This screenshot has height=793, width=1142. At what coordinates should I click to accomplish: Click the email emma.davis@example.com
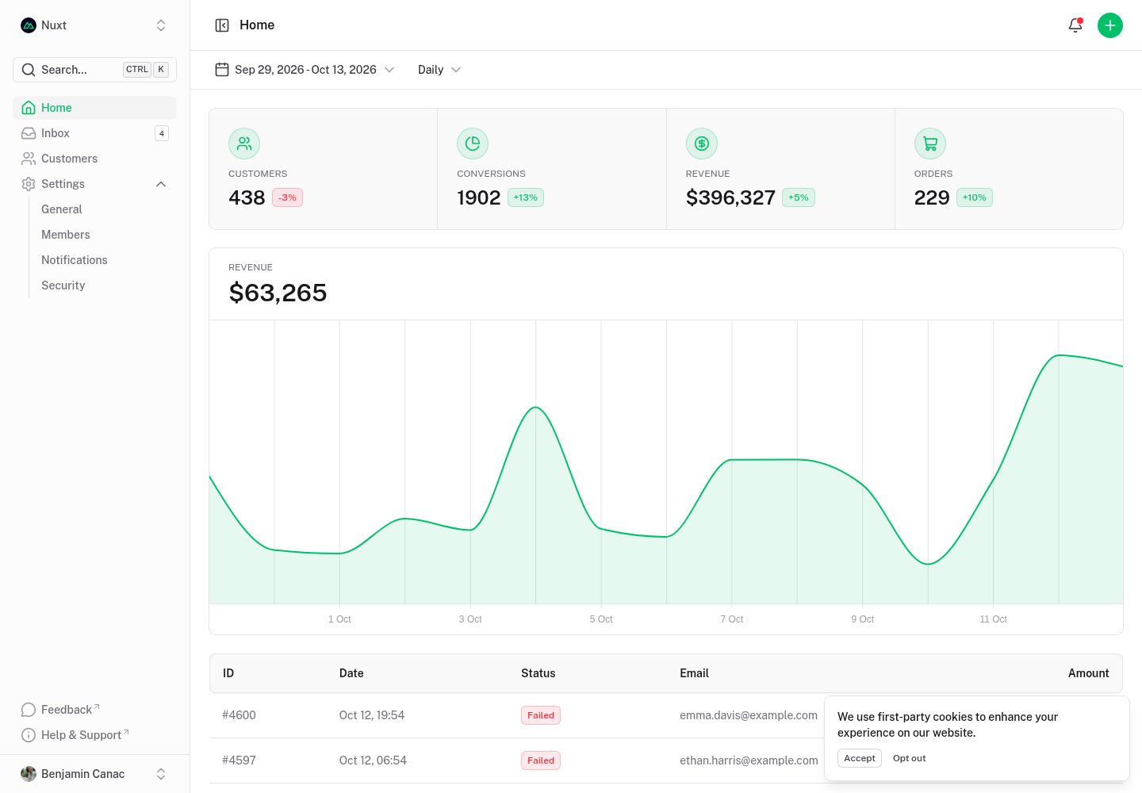coord(749,715)
